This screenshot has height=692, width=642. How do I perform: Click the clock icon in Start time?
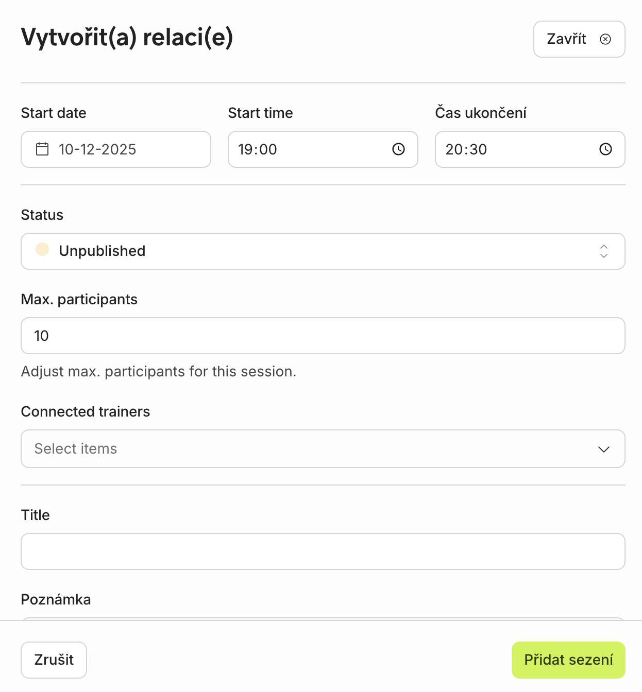(398, 149)
